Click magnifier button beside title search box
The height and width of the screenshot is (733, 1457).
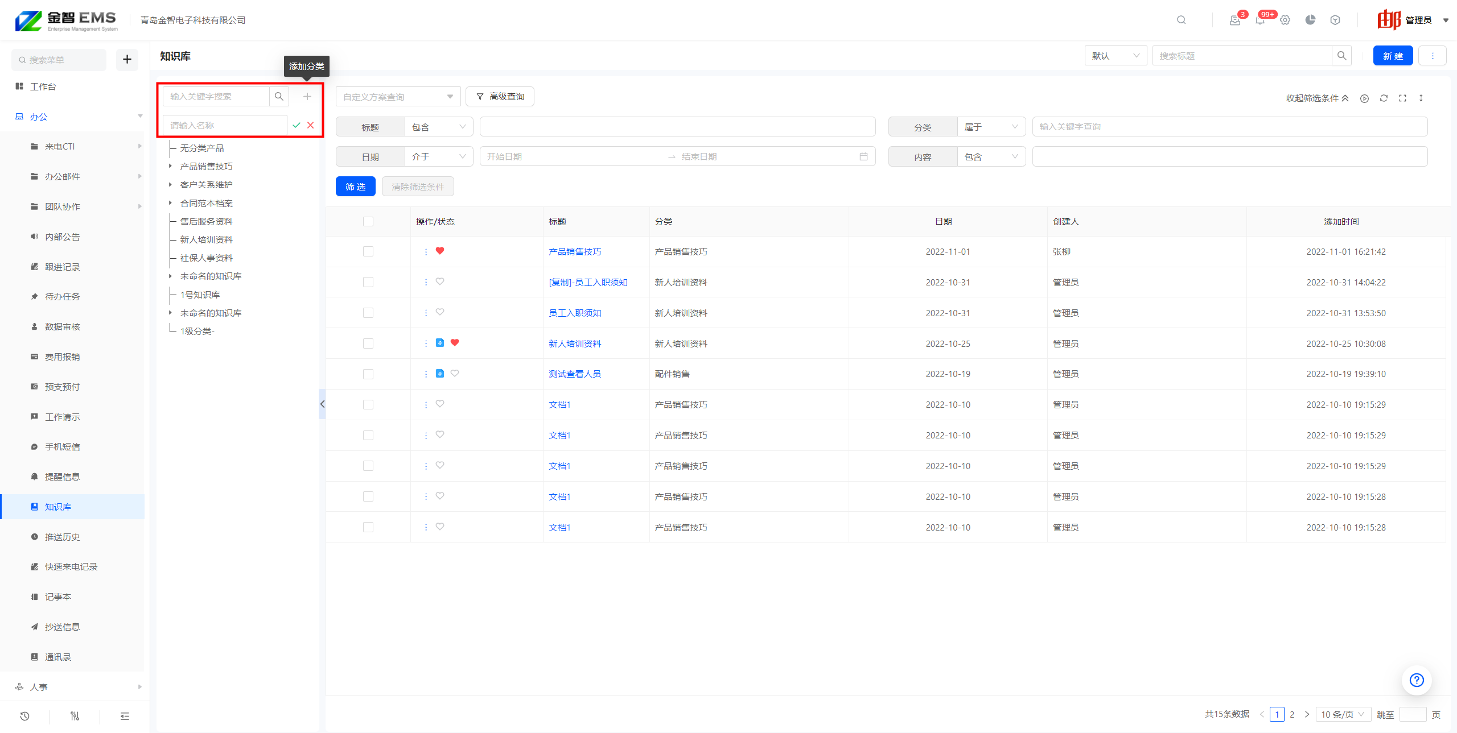[x=1341, y=56]
